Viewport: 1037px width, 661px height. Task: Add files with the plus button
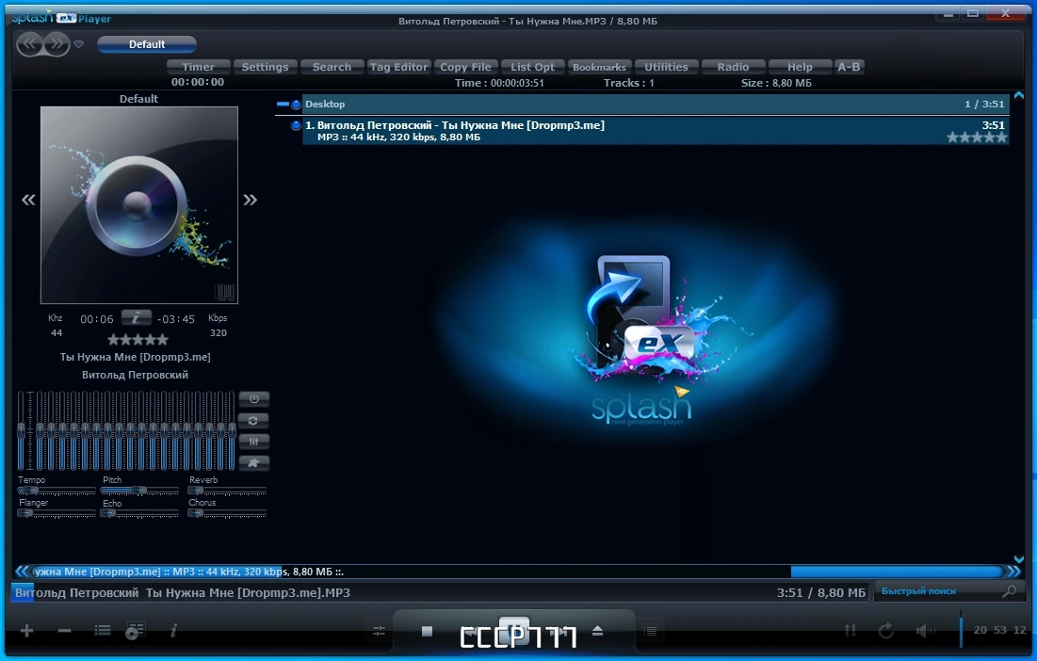(26, 631)
